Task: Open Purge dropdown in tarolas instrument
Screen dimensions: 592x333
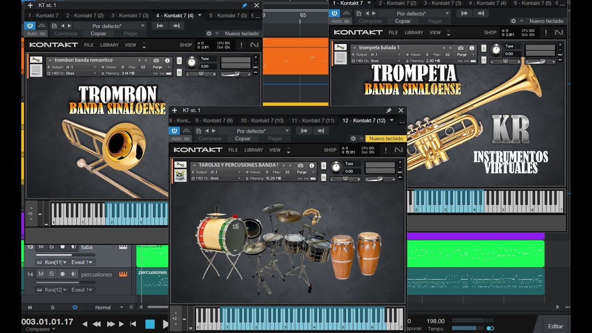Action: click(x=304, y=172)
